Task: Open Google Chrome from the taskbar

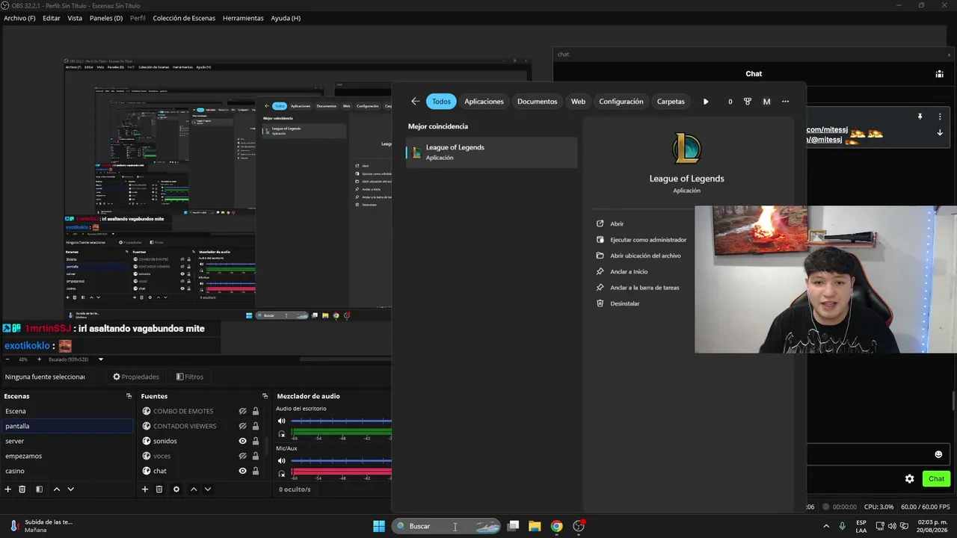Action: pos(556,526)
